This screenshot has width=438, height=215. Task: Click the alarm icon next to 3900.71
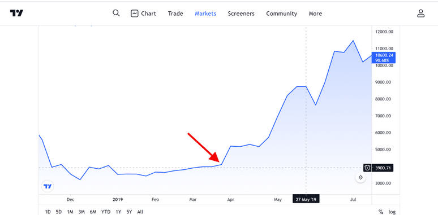click(368, 168)
